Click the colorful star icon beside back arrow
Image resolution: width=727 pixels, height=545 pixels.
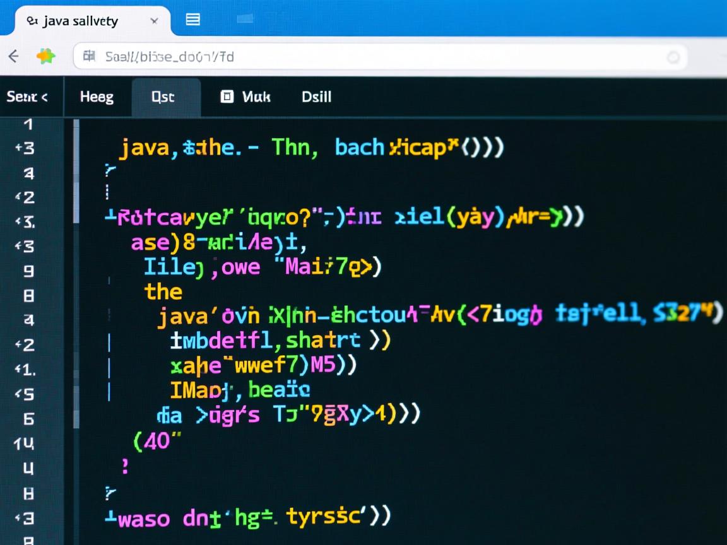coord(45,57)
